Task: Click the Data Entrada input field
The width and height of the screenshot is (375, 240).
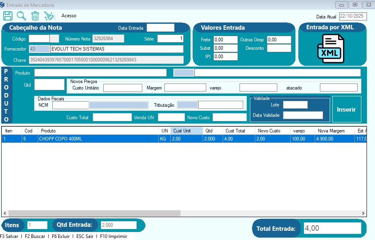Action: 160,28
